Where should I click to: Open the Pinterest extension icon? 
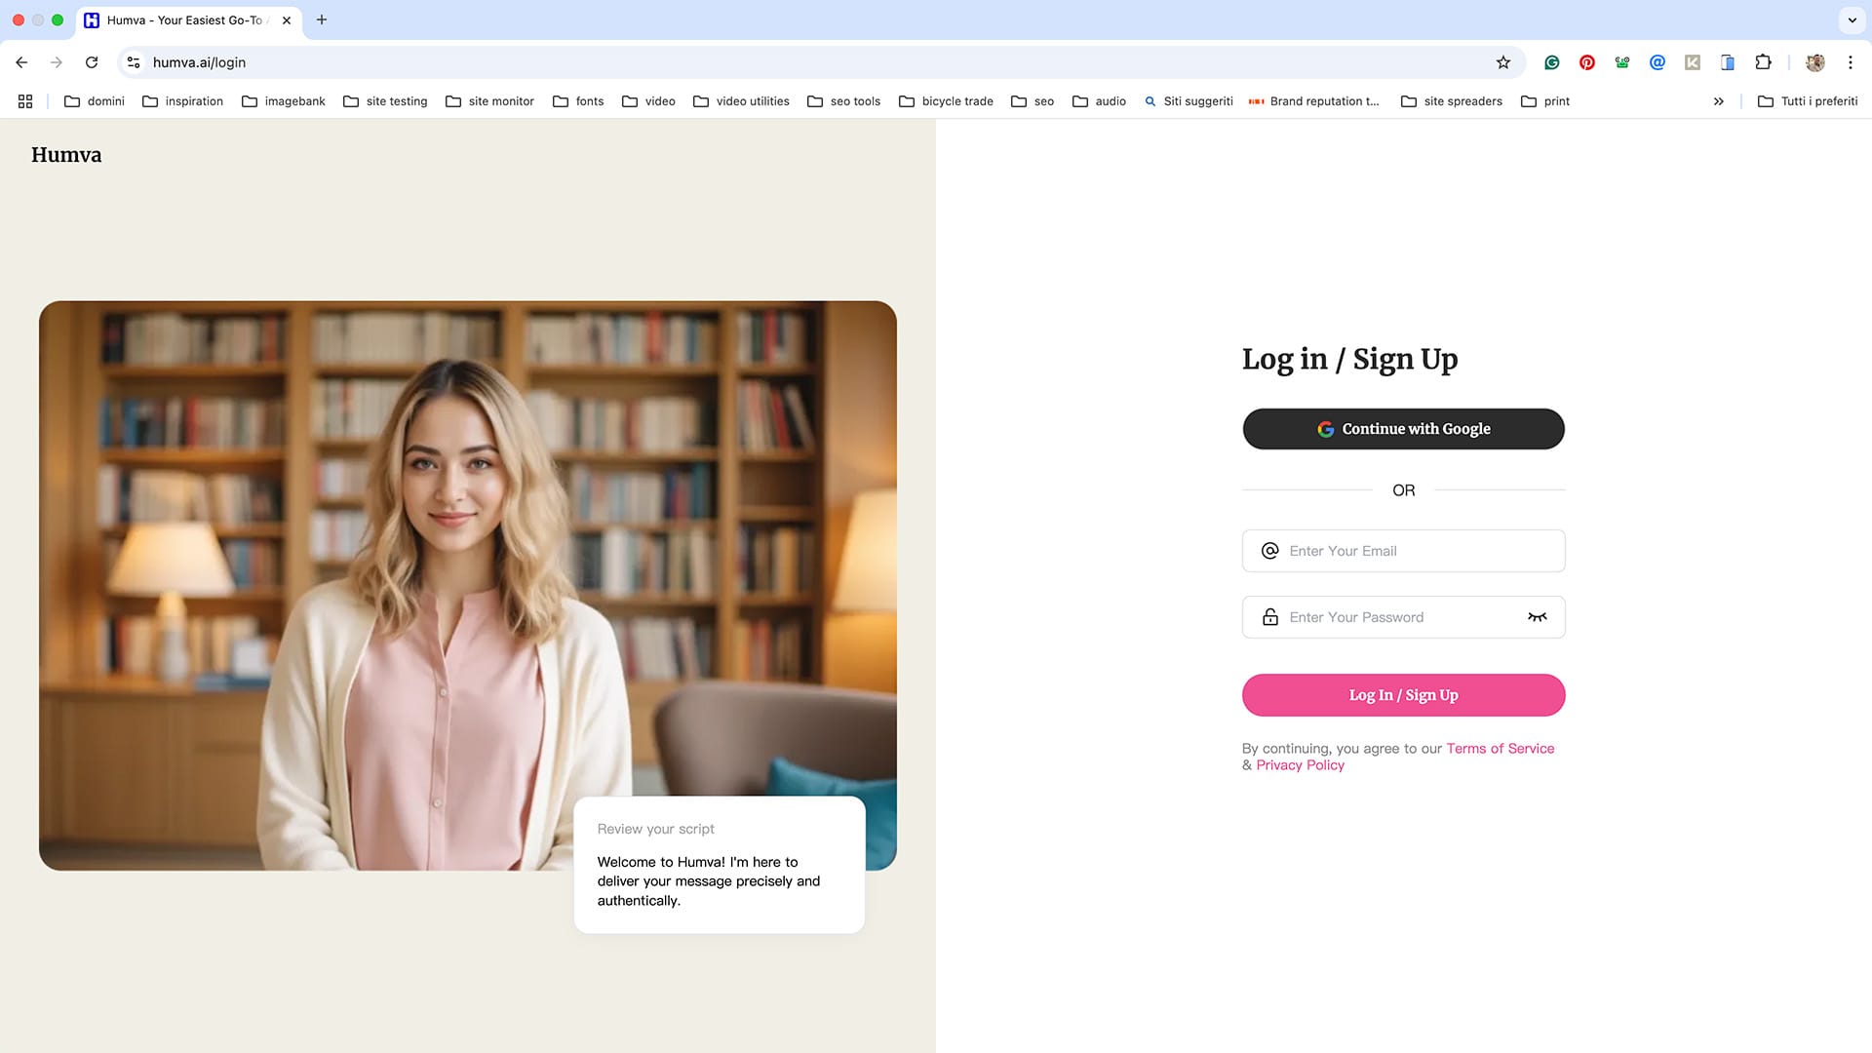tap(1587, 62)
